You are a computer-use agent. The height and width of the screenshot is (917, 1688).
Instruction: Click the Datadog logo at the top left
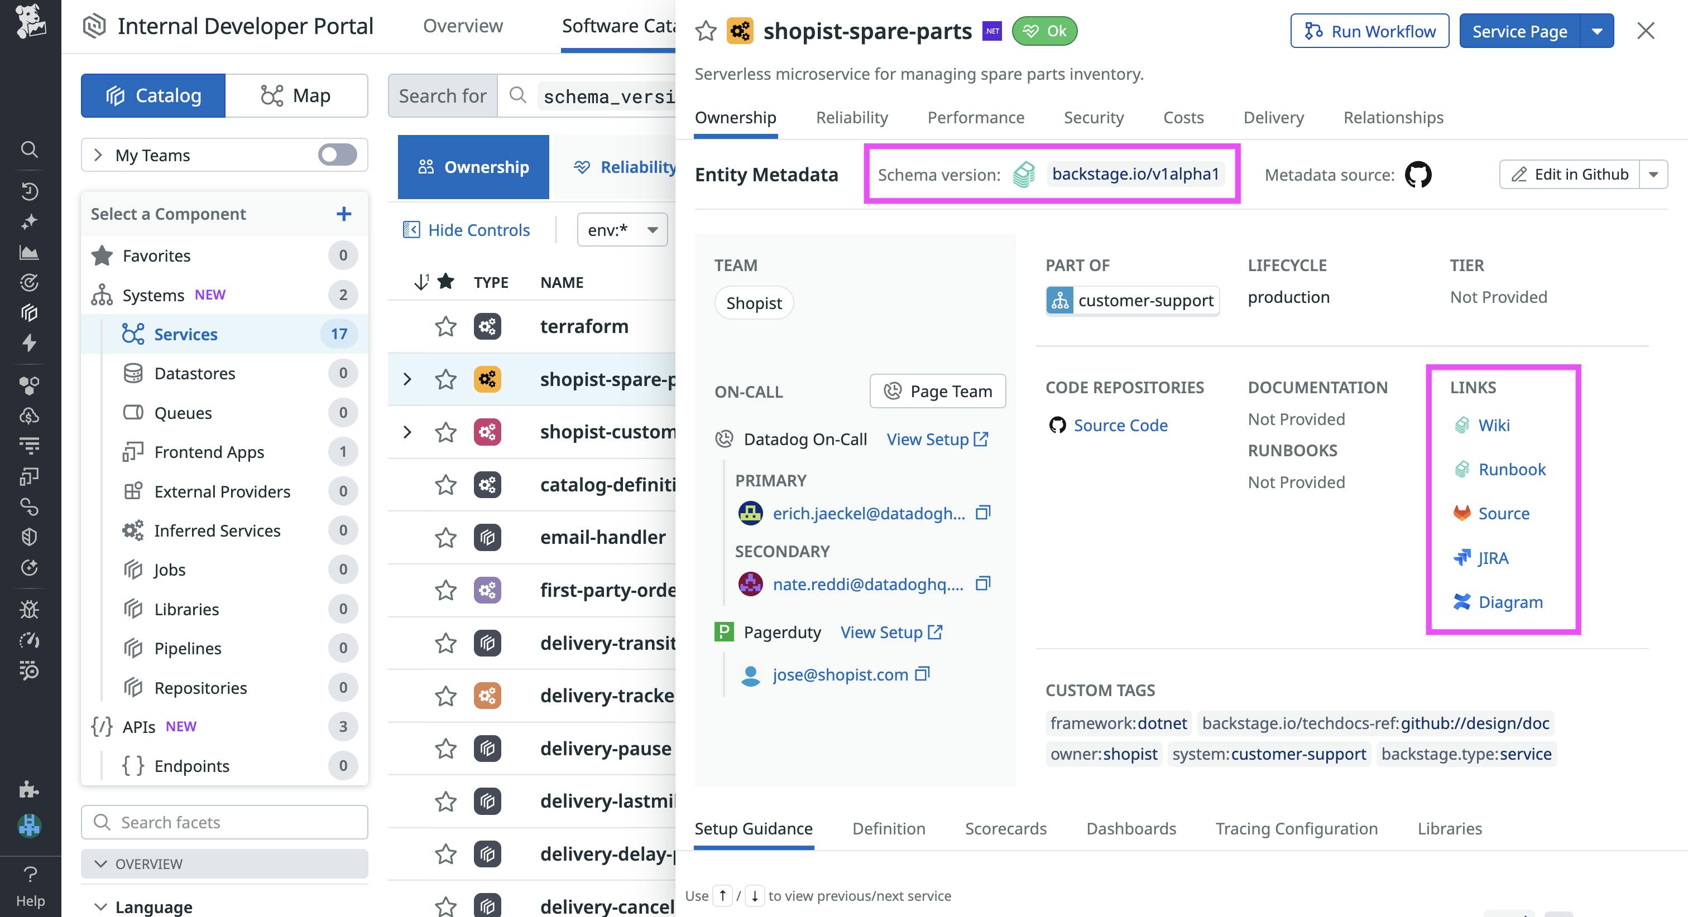(30, 23)
